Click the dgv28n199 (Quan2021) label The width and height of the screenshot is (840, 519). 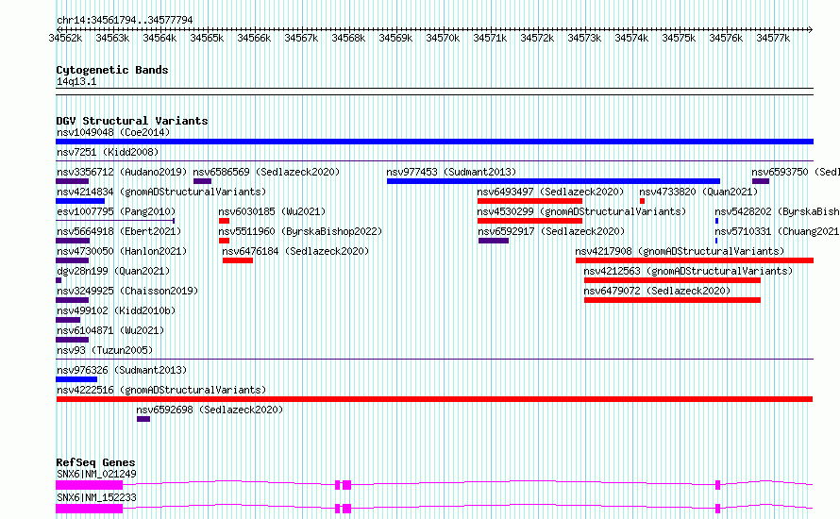[113, 271]
